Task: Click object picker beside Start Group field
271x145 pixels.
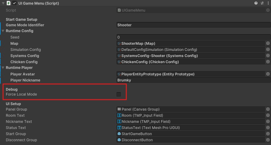Action: pos(268,134)
